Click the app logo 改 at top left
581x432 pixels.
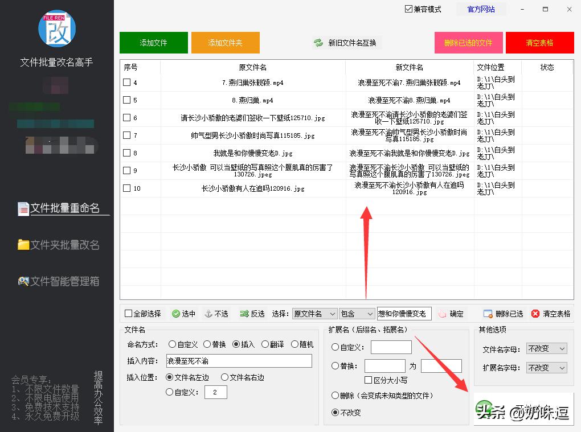click(x=56, y=28)
